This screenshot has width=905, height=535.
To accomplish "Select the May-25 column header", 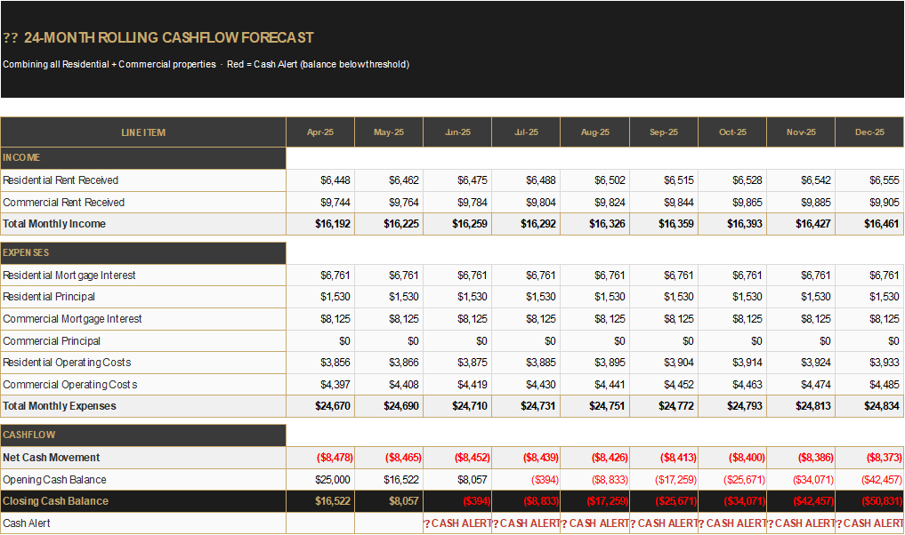I will (389, 132).
